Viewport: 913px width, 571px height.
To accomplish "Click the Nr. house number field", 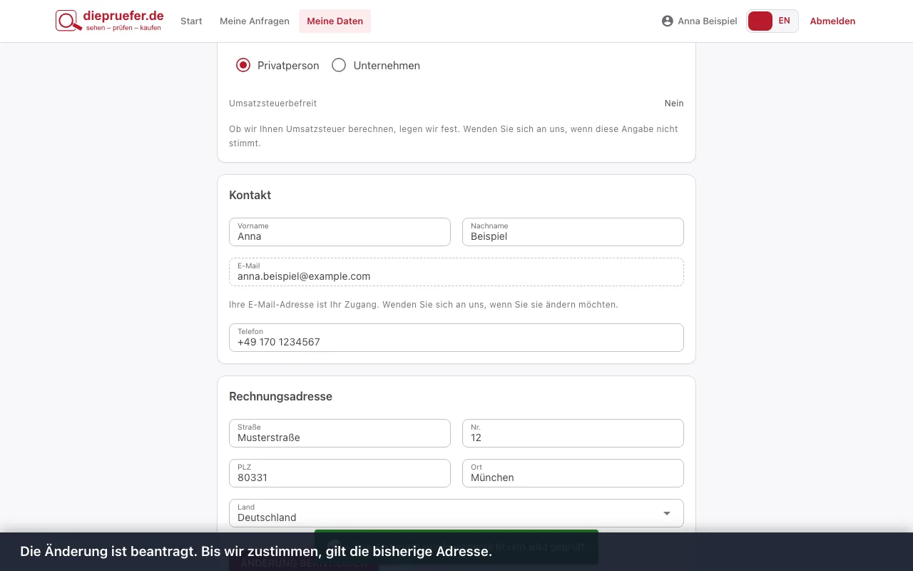I will tap(573, 433).
